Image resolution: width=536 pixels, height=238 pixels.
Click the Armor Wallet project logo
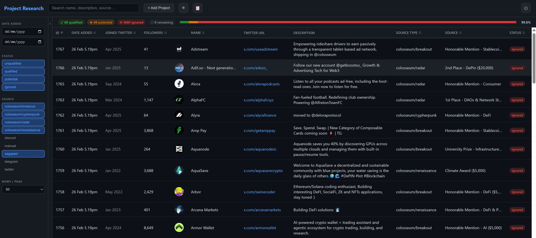[179, 228]
